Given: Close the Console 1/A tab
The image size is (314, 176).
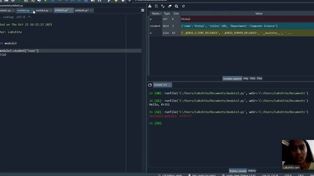Looking at the screenshot, I should (x=169, y=85).
